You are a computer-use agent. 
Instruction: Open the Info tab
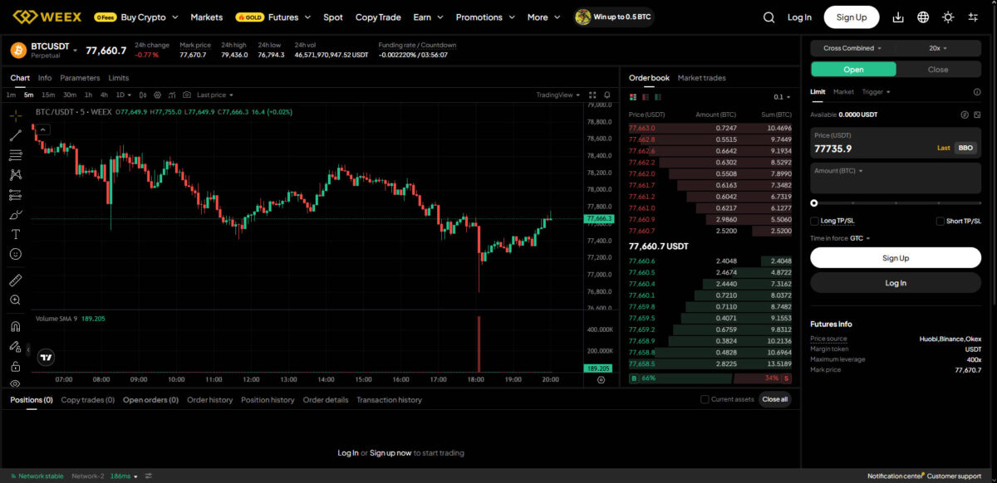[45, 78]
